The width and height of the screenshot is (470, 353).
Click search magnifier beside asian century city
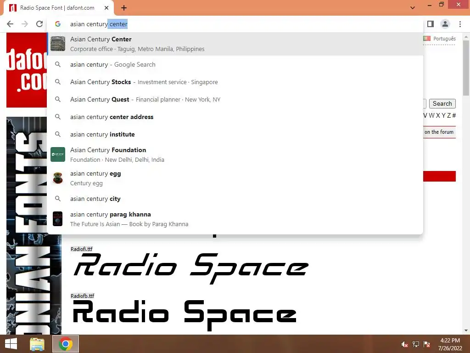tap(58, 199)
